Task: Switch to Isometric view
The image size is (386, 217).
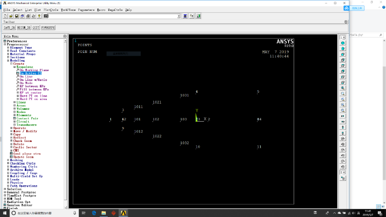Action: (343, 43)
